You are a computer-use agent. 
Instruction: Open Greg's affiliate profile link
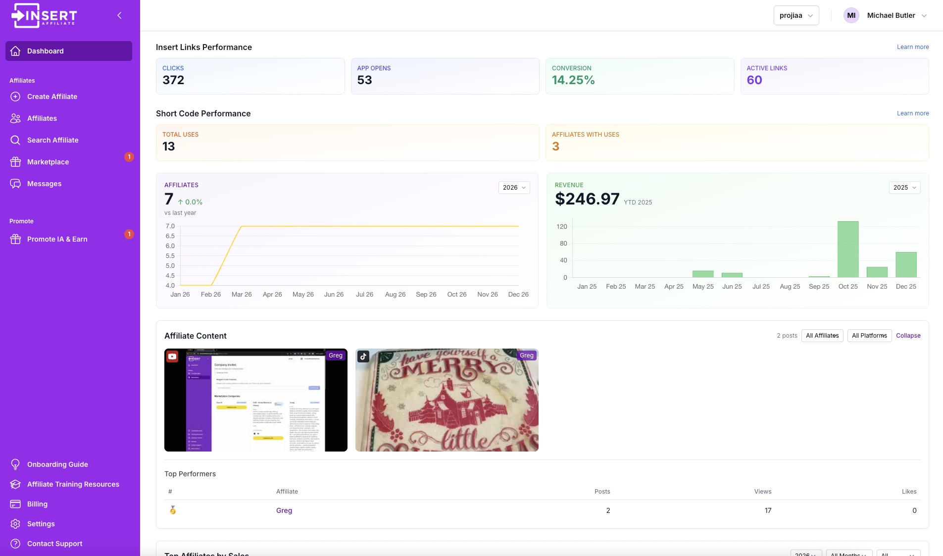[284, 510]
